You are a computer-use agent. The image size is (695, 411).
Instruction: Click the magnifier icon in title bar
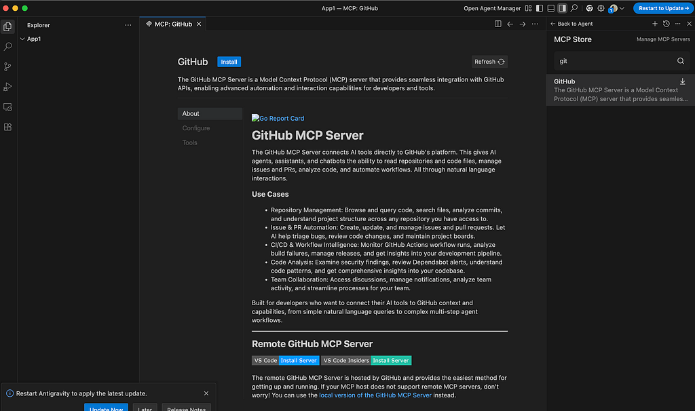tap(574, 8)
